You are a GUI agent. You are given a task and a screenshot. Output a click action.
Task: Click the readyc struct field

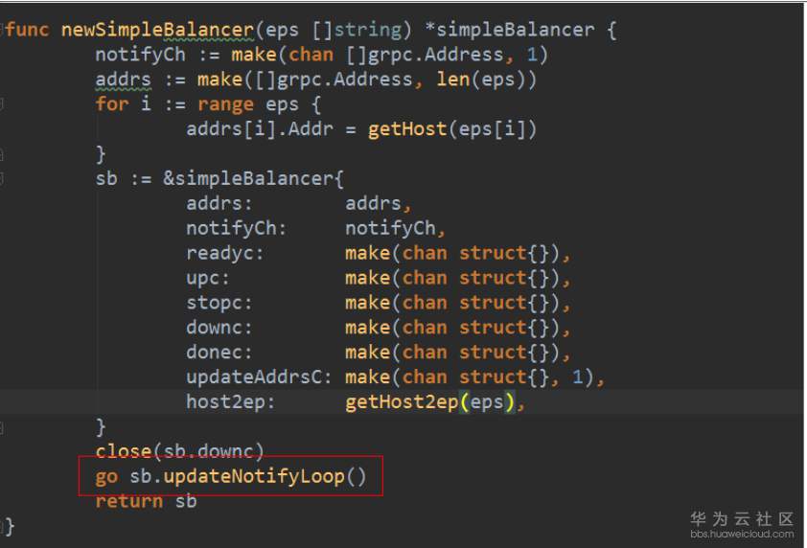[224, 253]
